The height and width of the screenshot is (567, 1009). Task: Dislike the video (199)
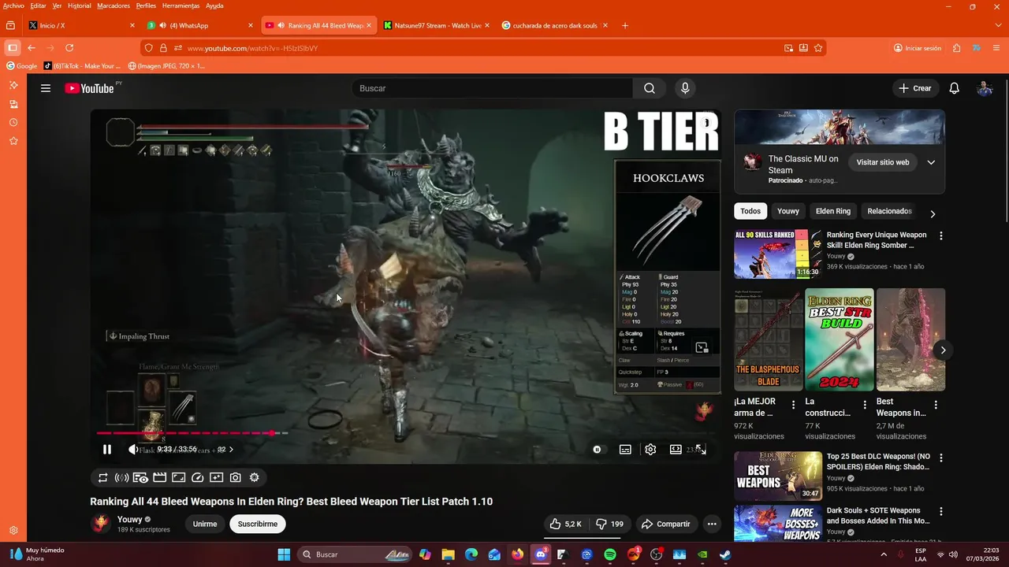(x=609, y=524)
